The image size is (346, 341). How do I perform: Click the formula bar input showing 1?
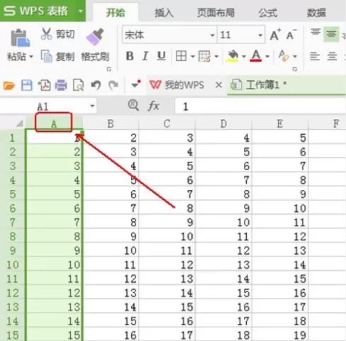pyautogui.click(x=260, y=106)
